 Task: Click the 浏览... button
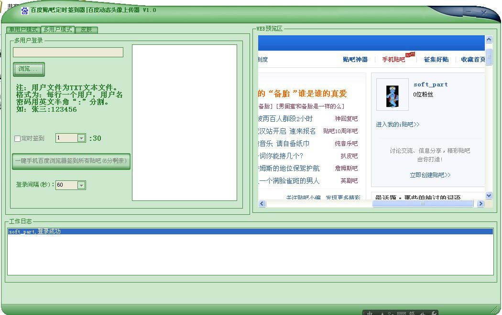pos(29,69)
